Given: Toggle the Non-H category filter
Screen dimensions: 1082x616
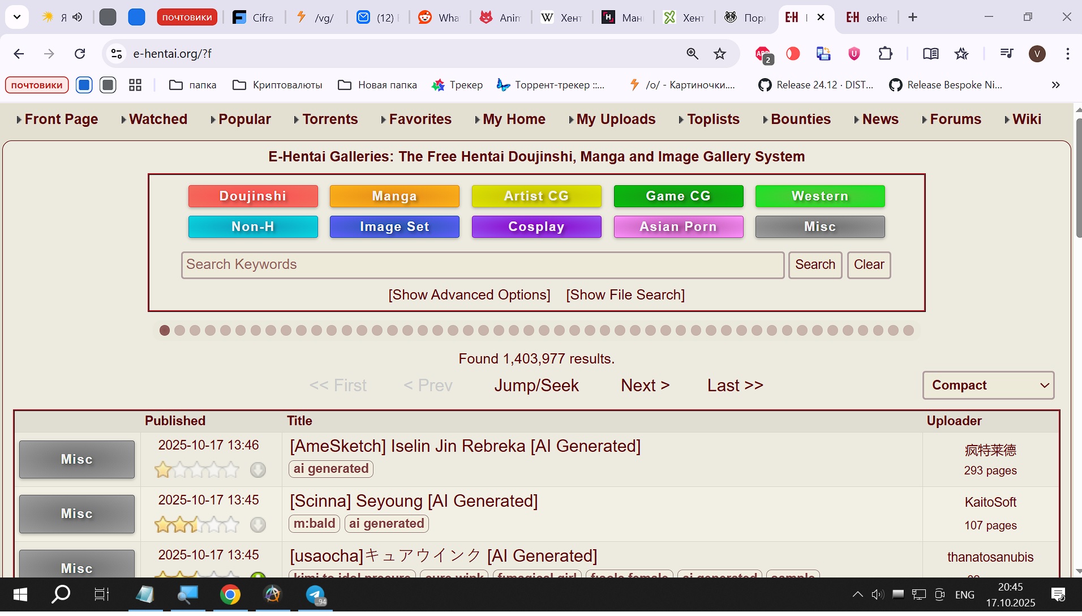Looking at the screenshot, I should pos(253,226).
